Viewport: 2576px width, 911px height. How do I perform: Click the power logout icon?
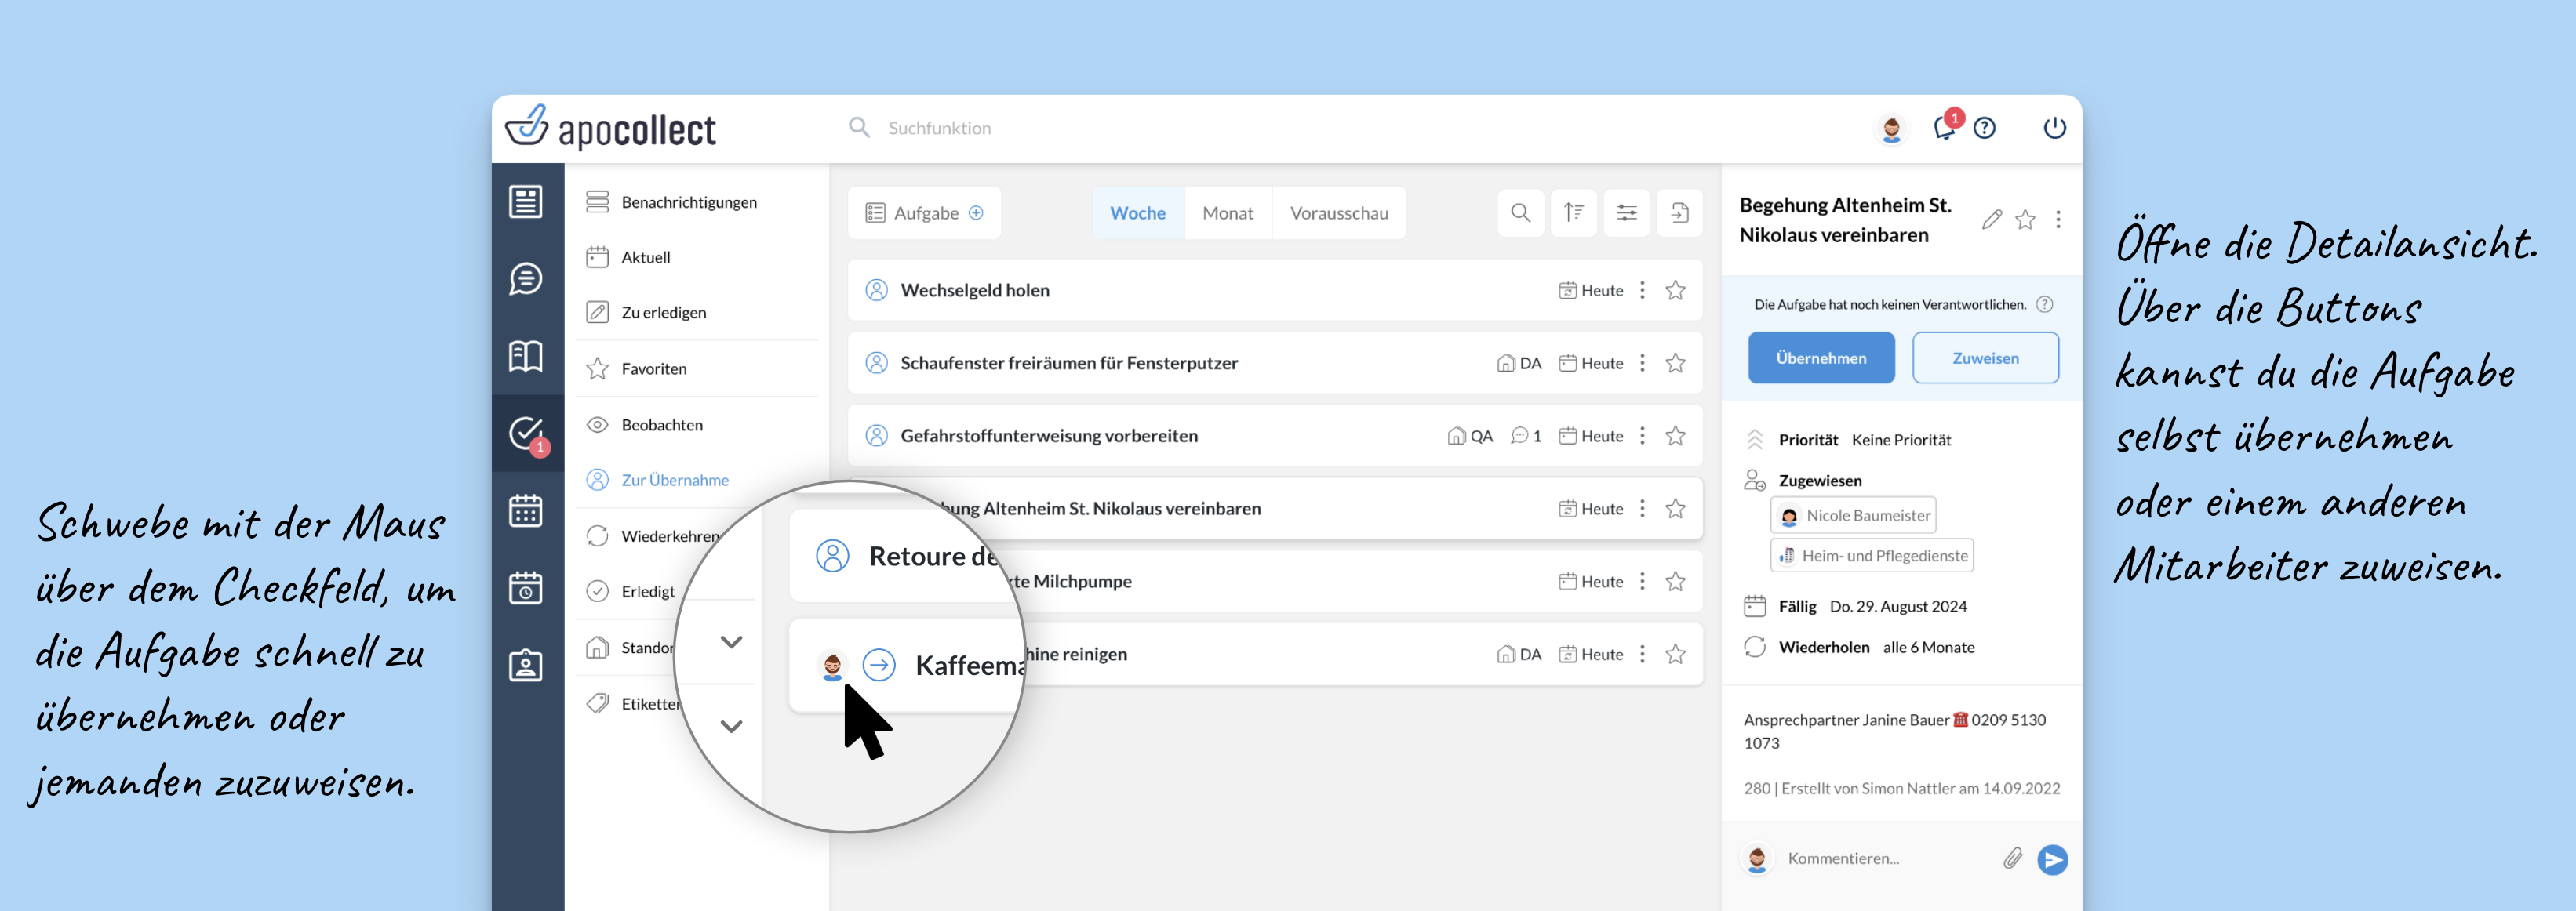tap(2054, 128)
